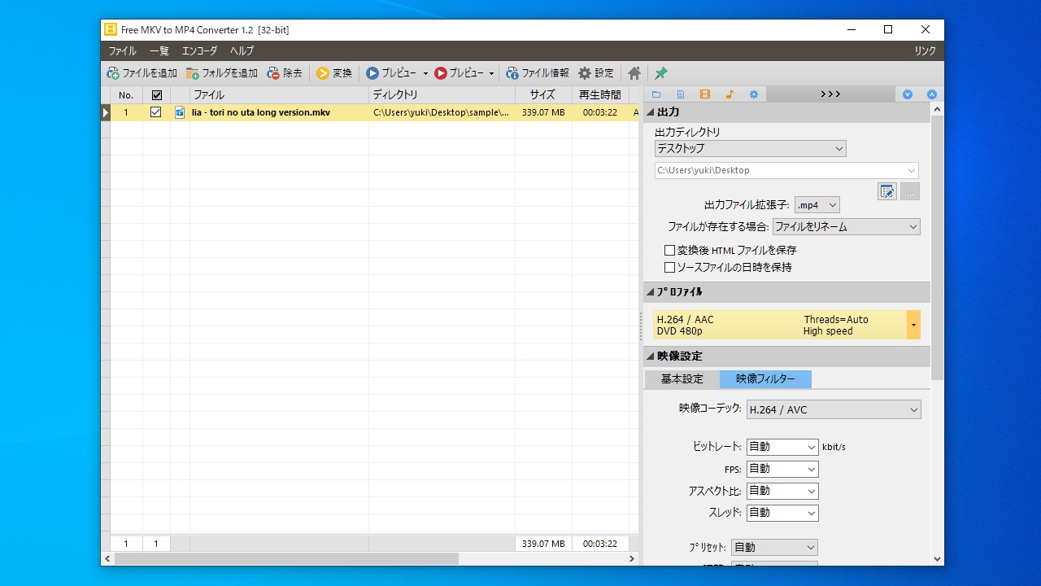Click the mkv file type icon in row 1
Image resolution: width=1041 pixels, height=586 pixels.
pos(180,112)
